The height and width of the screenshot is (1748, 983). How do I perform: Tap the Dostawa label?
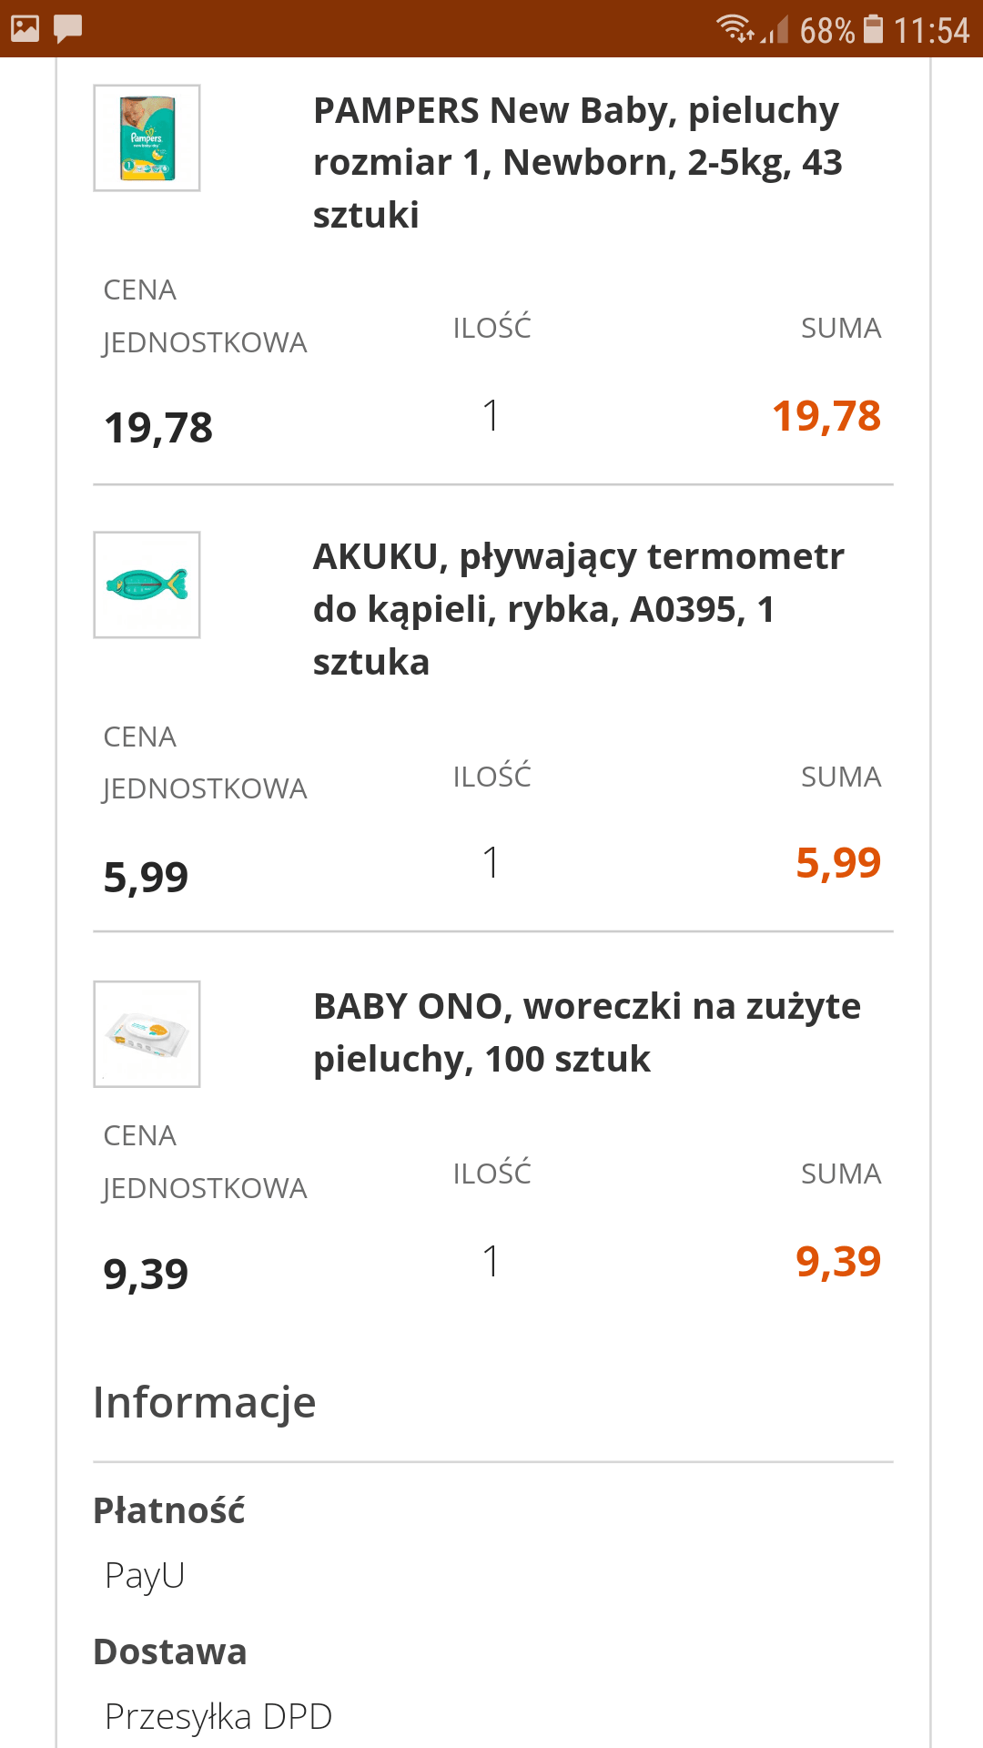[170, 1651]
